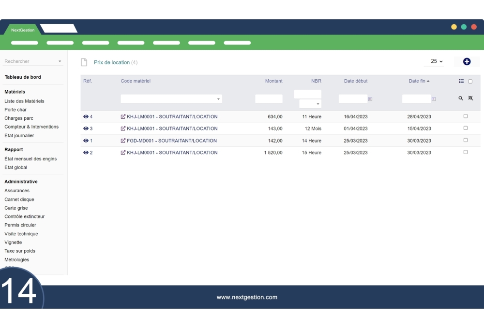
Task: Expand the 25 rows-per-page dropdown
Action: pyautogui.click(x=437, y=61)
